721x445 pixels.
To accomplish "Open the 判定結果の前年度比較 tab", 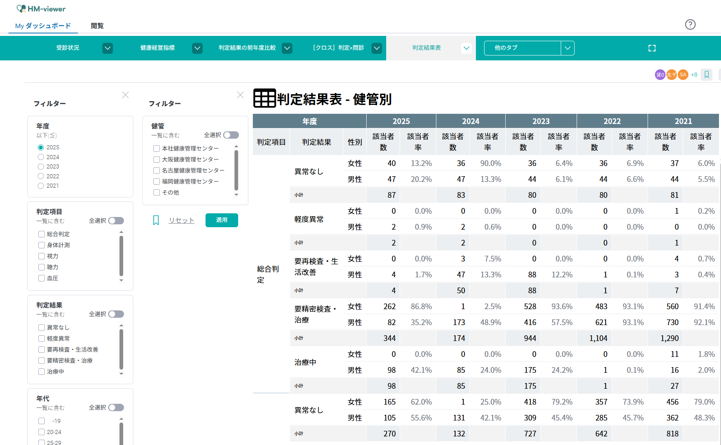I will pos(247,48).
